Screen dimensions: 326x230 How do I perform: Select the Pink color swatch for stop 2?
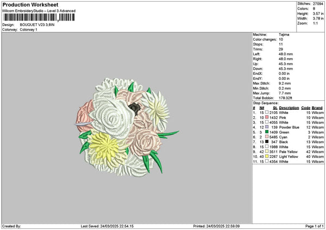(x=267, y=117)
